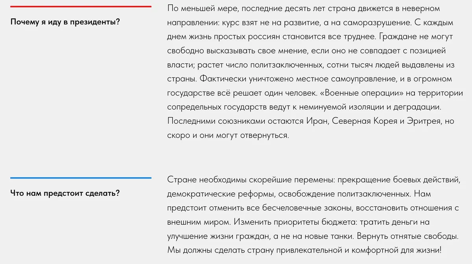Click the "Почему я иду в президенты?" heading
472x264 pixels.
65,22
